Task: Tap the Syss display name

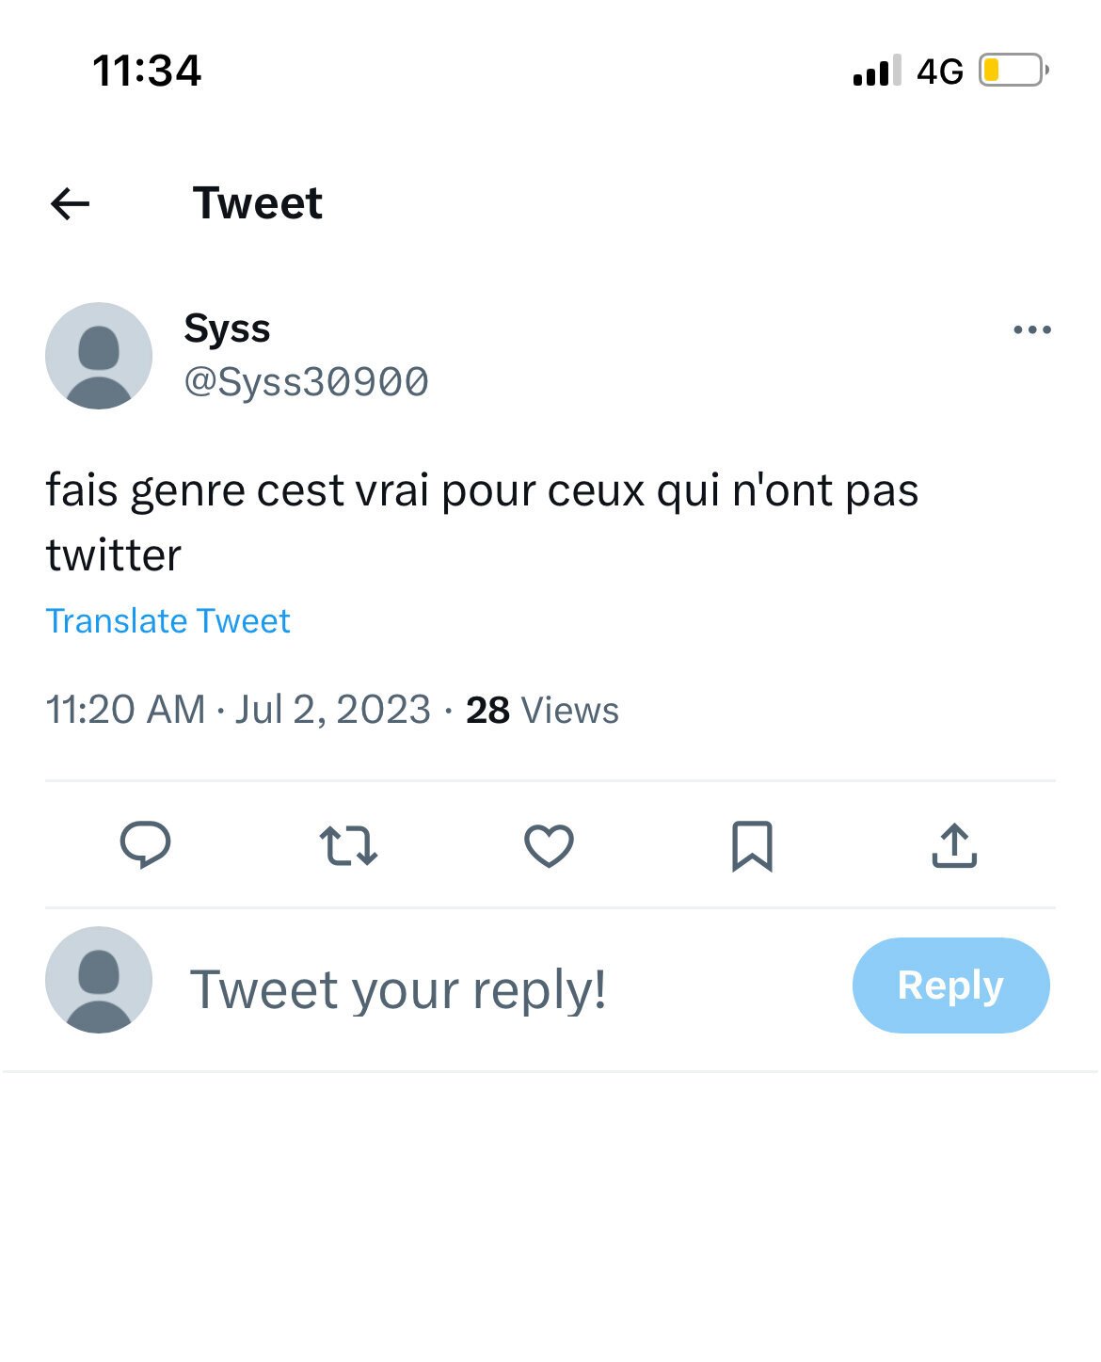Action: pyautogui.click(x=227, y=328)
